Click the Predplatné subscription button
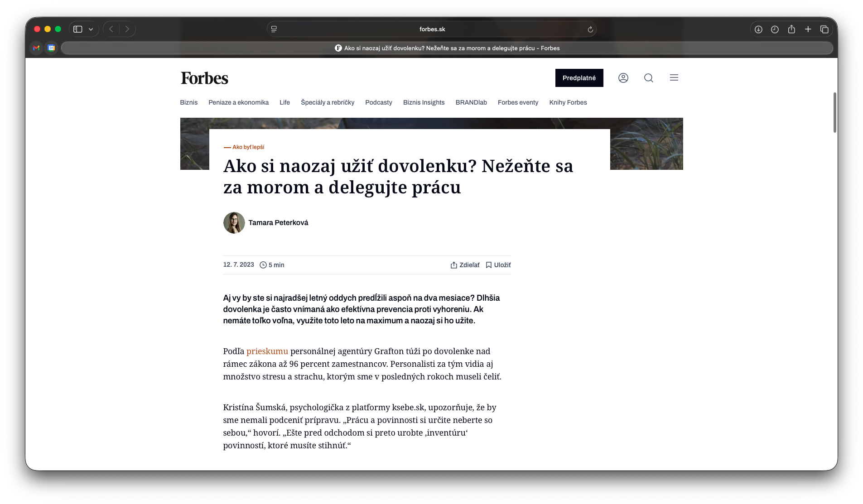Image resolution: width=863 pixels, height=504 pixels. 579,78
